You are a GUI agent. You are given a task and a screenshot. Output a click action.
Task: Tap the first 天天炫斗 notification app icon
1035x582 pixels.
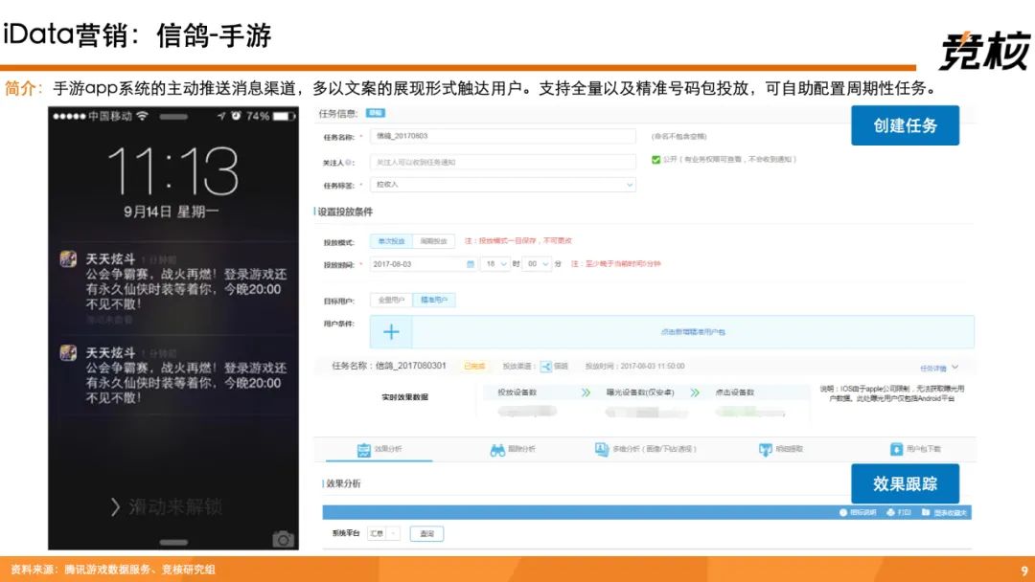[69, 259]
